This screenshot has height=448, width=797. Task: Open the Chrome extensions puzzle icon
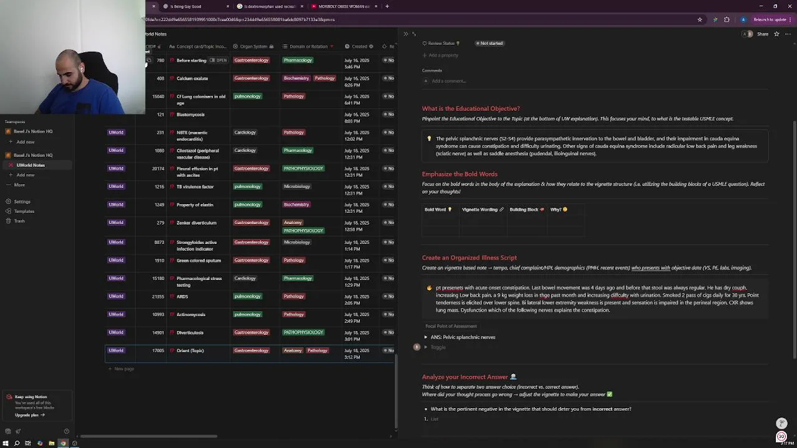(727, 19)
